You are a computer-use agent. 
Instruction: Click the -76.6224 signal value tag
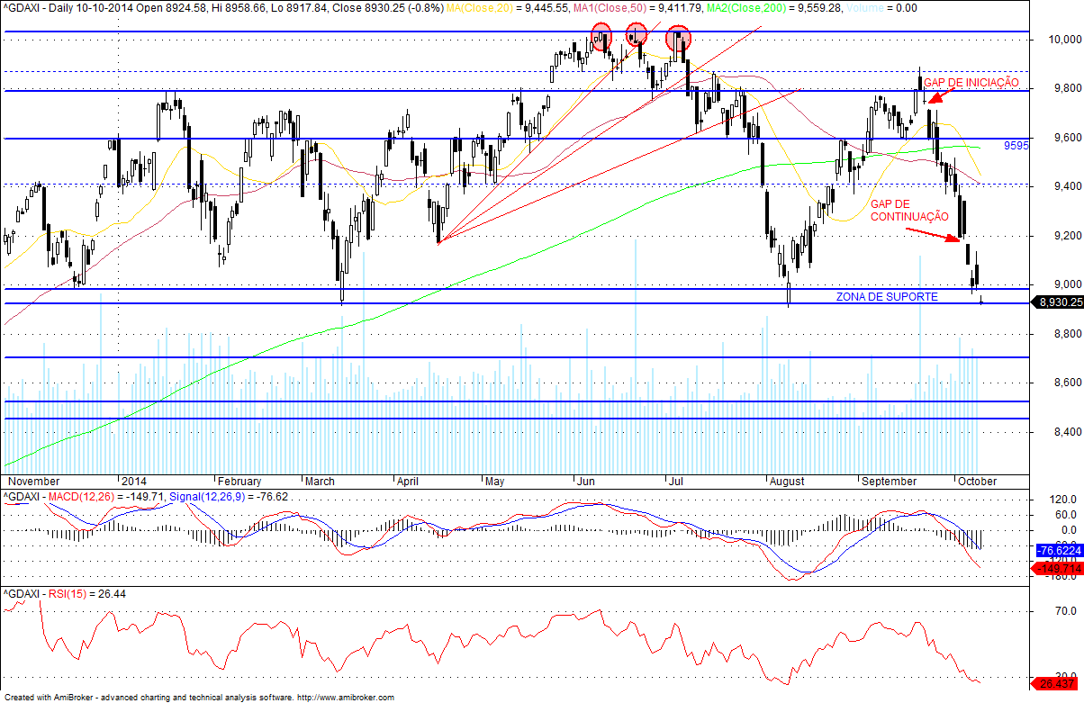[x=1059, y=550]
